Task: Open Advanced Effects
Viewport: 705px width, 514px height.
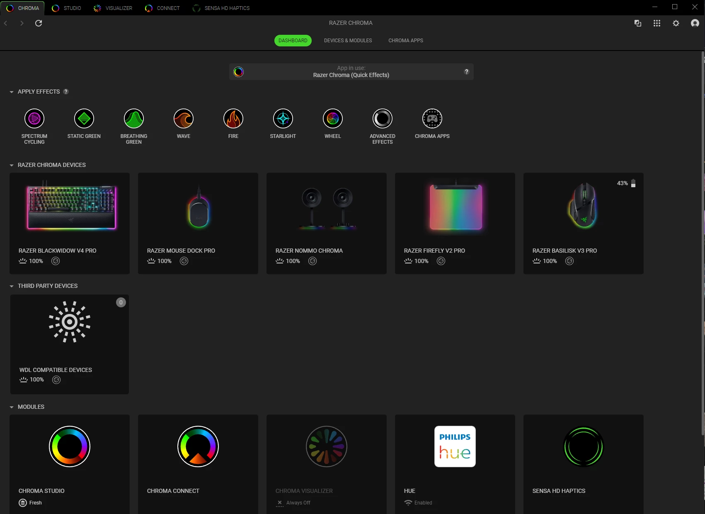Action: pos(383,119)
